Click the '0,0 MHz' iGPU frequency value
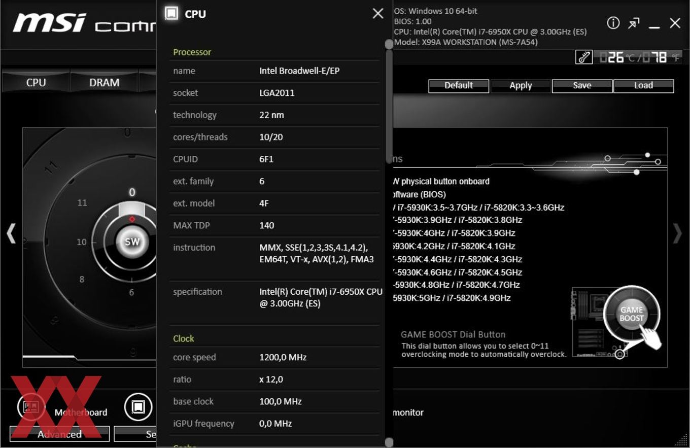Image resolution: width=690 pixels, height=448 pixels. [x=275, y=423]
